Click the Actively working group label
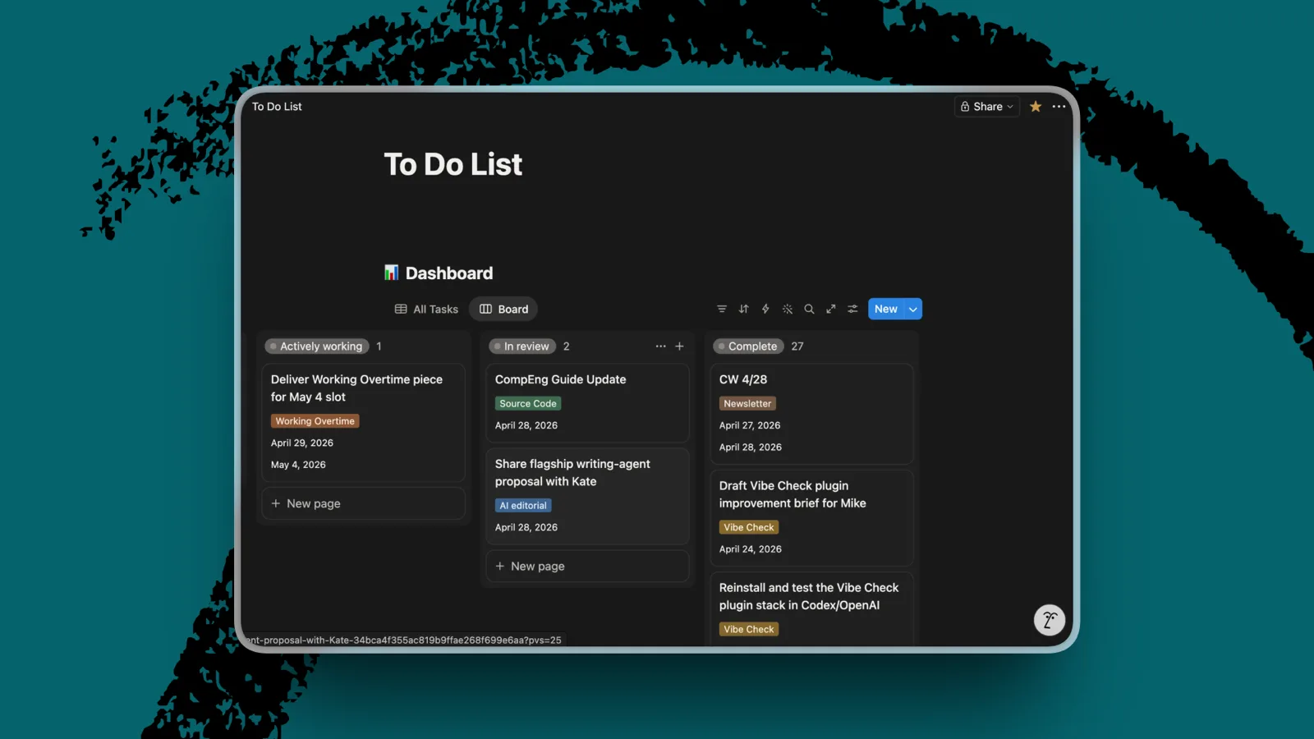Viewport: 1314px width, 739px height. pos(317,347)
